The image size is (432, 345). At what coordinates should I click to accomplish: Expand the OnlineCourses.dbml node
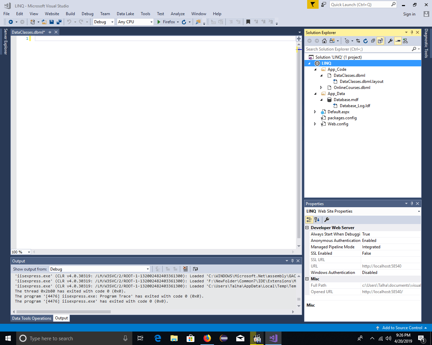[321, 88]
